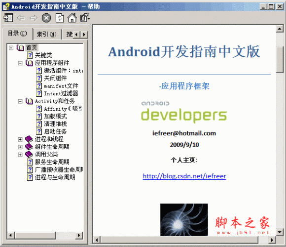Open the 清理堆栈 topic
This screenshot has height=247, width=286.
55,124
